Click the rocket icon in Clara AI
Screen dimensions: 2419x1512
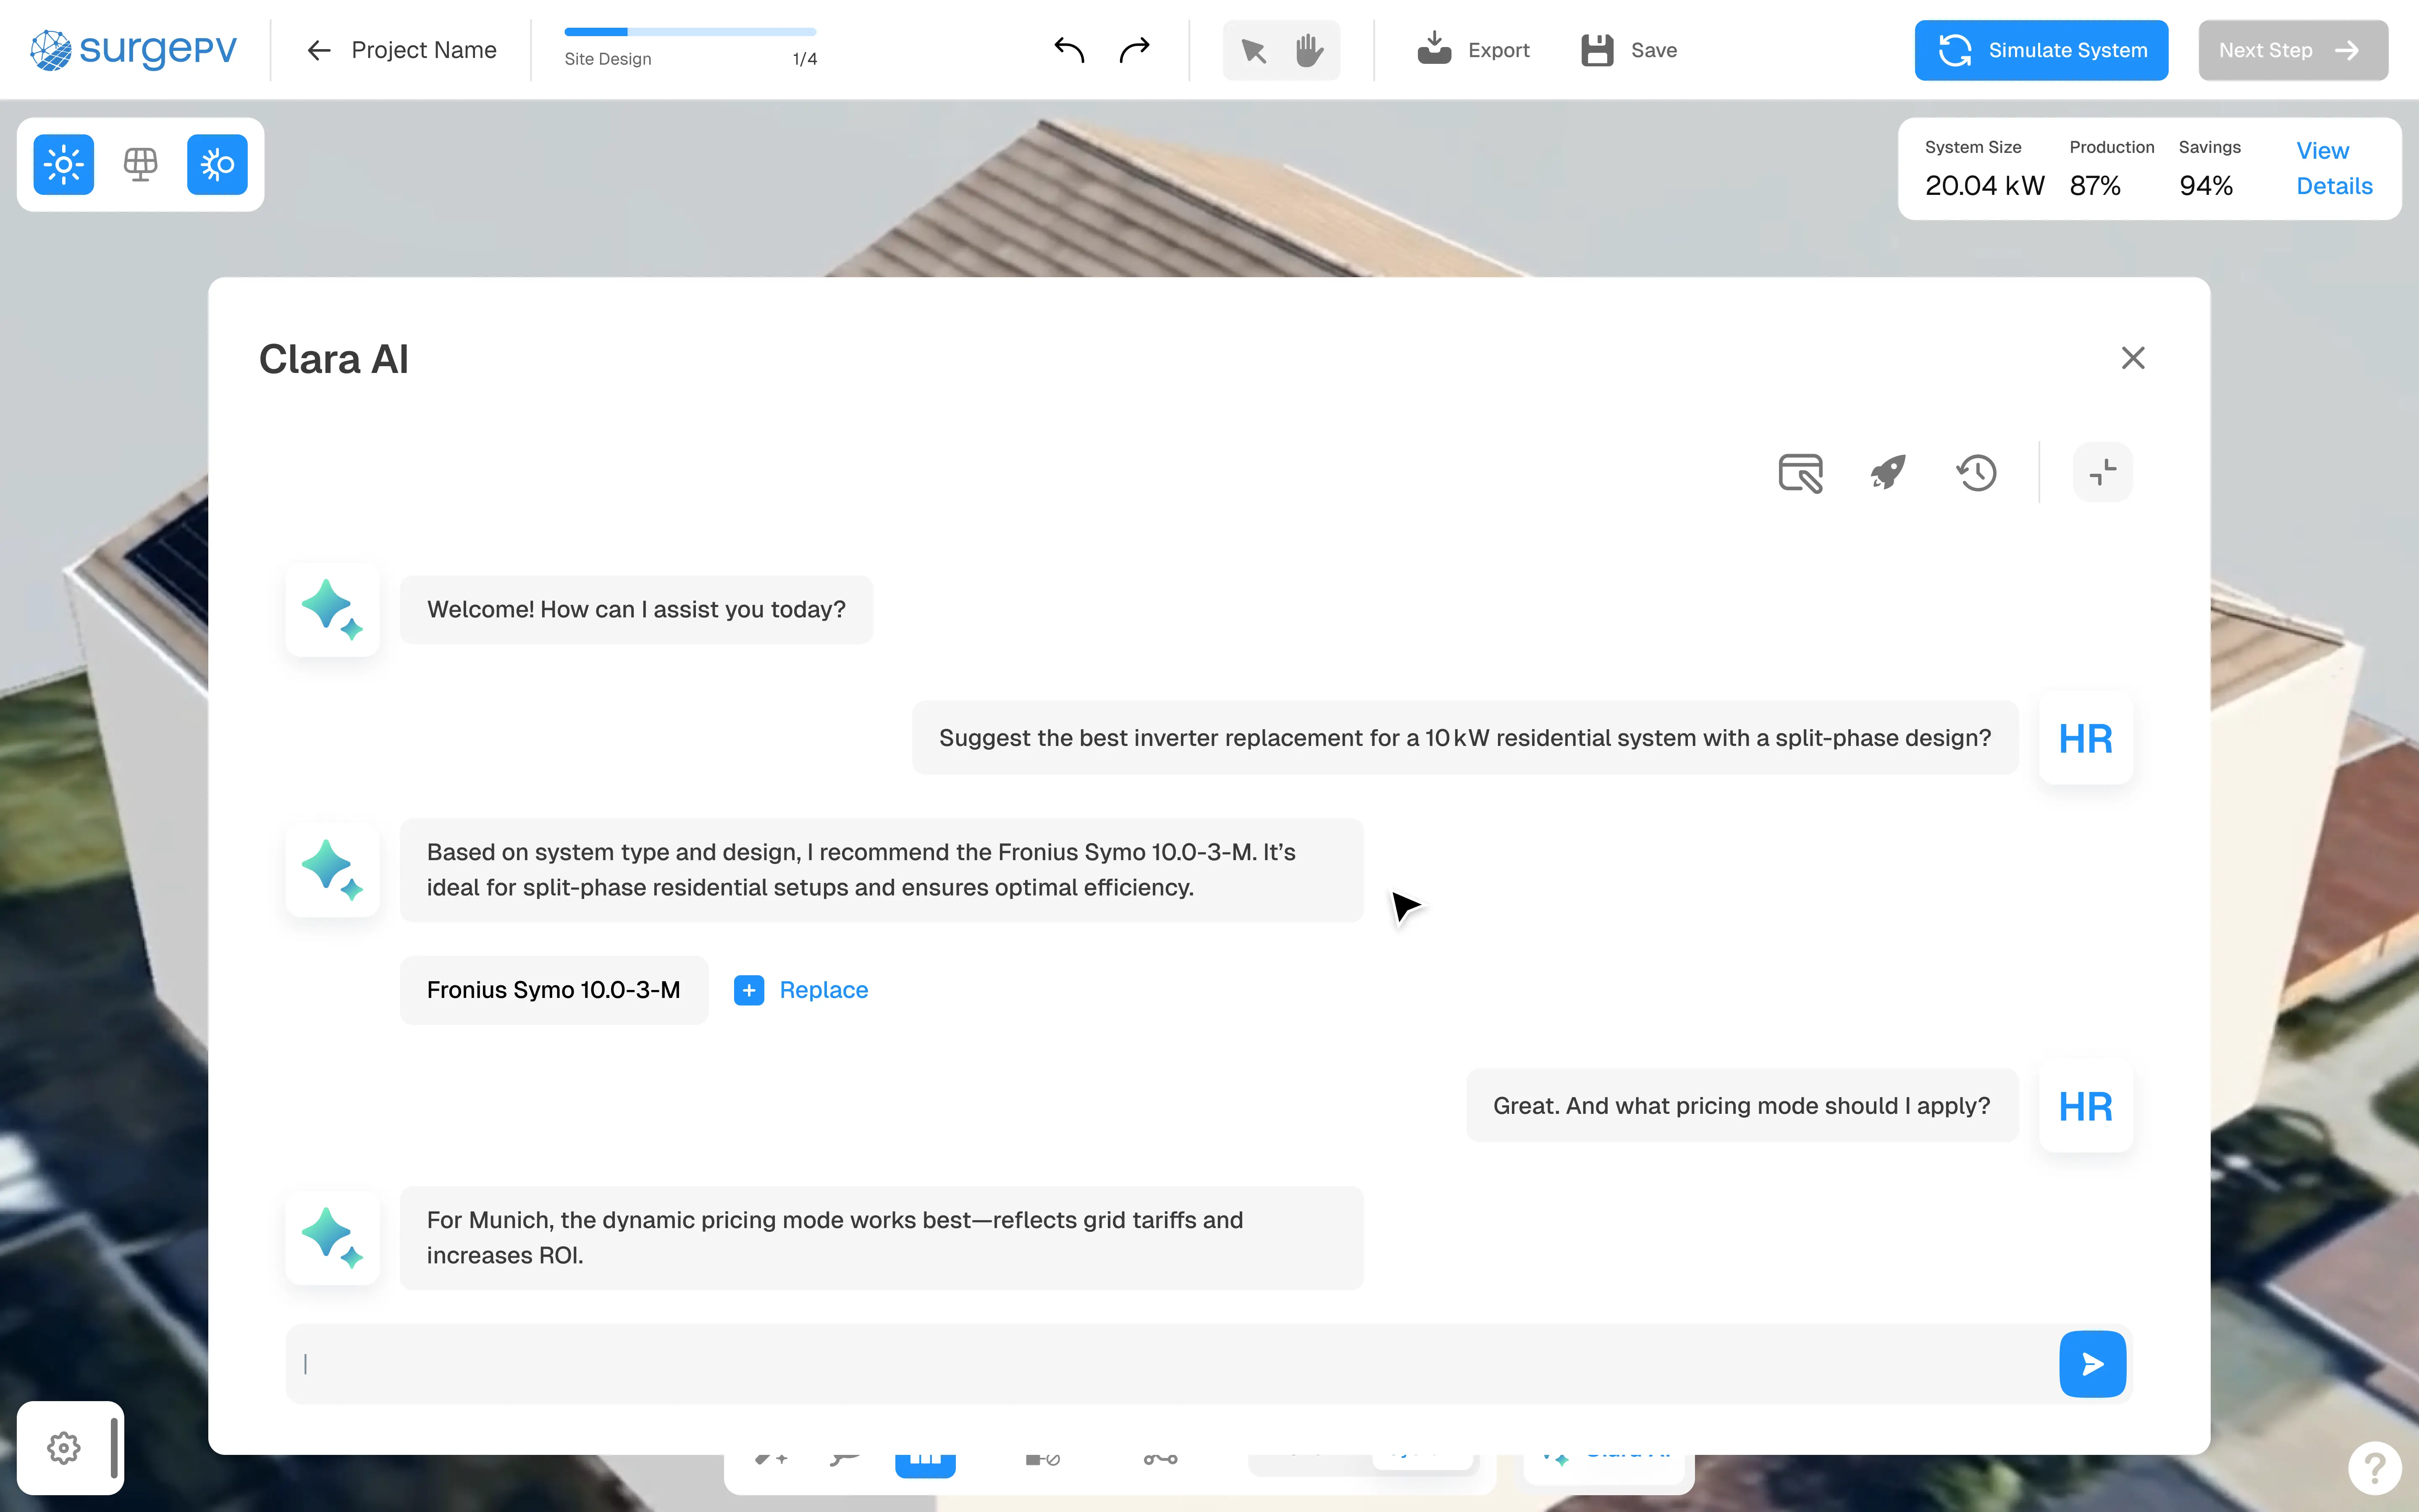[1888, 472]
